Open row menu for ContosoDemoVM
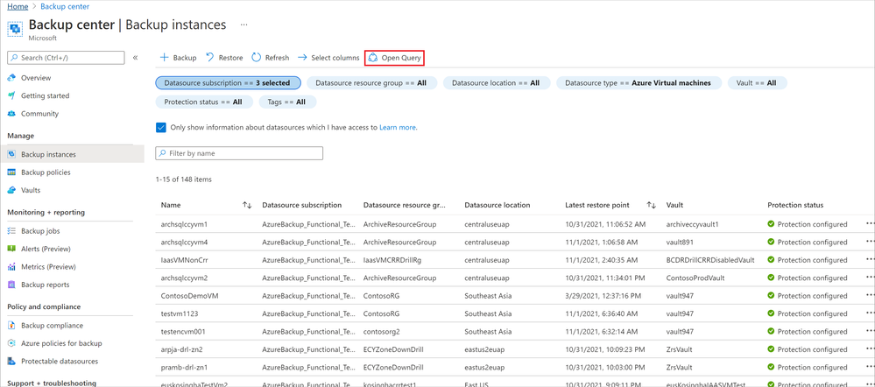The width and height of the screenshot is (875, 387). point(870,296)
